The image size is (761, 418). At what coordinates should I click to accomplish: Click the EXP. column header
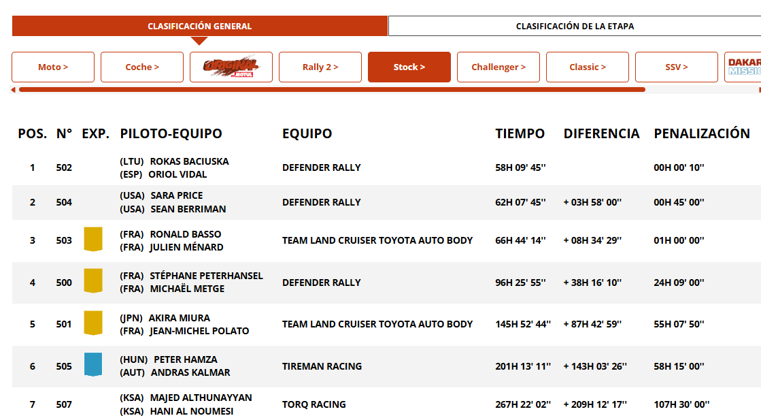pyautogui.click(x=96, y=133)
